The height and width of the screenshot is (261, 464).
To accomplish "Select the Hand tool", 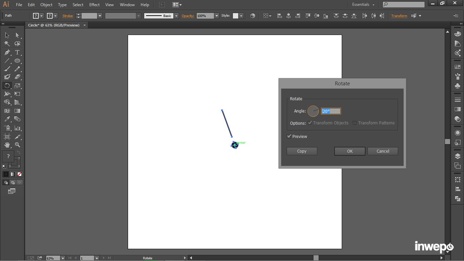I will pyautogui.click(x=7, y=145).
